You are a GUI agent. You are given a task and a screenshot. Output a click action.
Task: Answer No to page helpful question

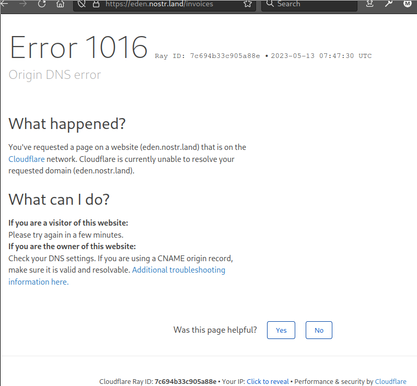319,330
